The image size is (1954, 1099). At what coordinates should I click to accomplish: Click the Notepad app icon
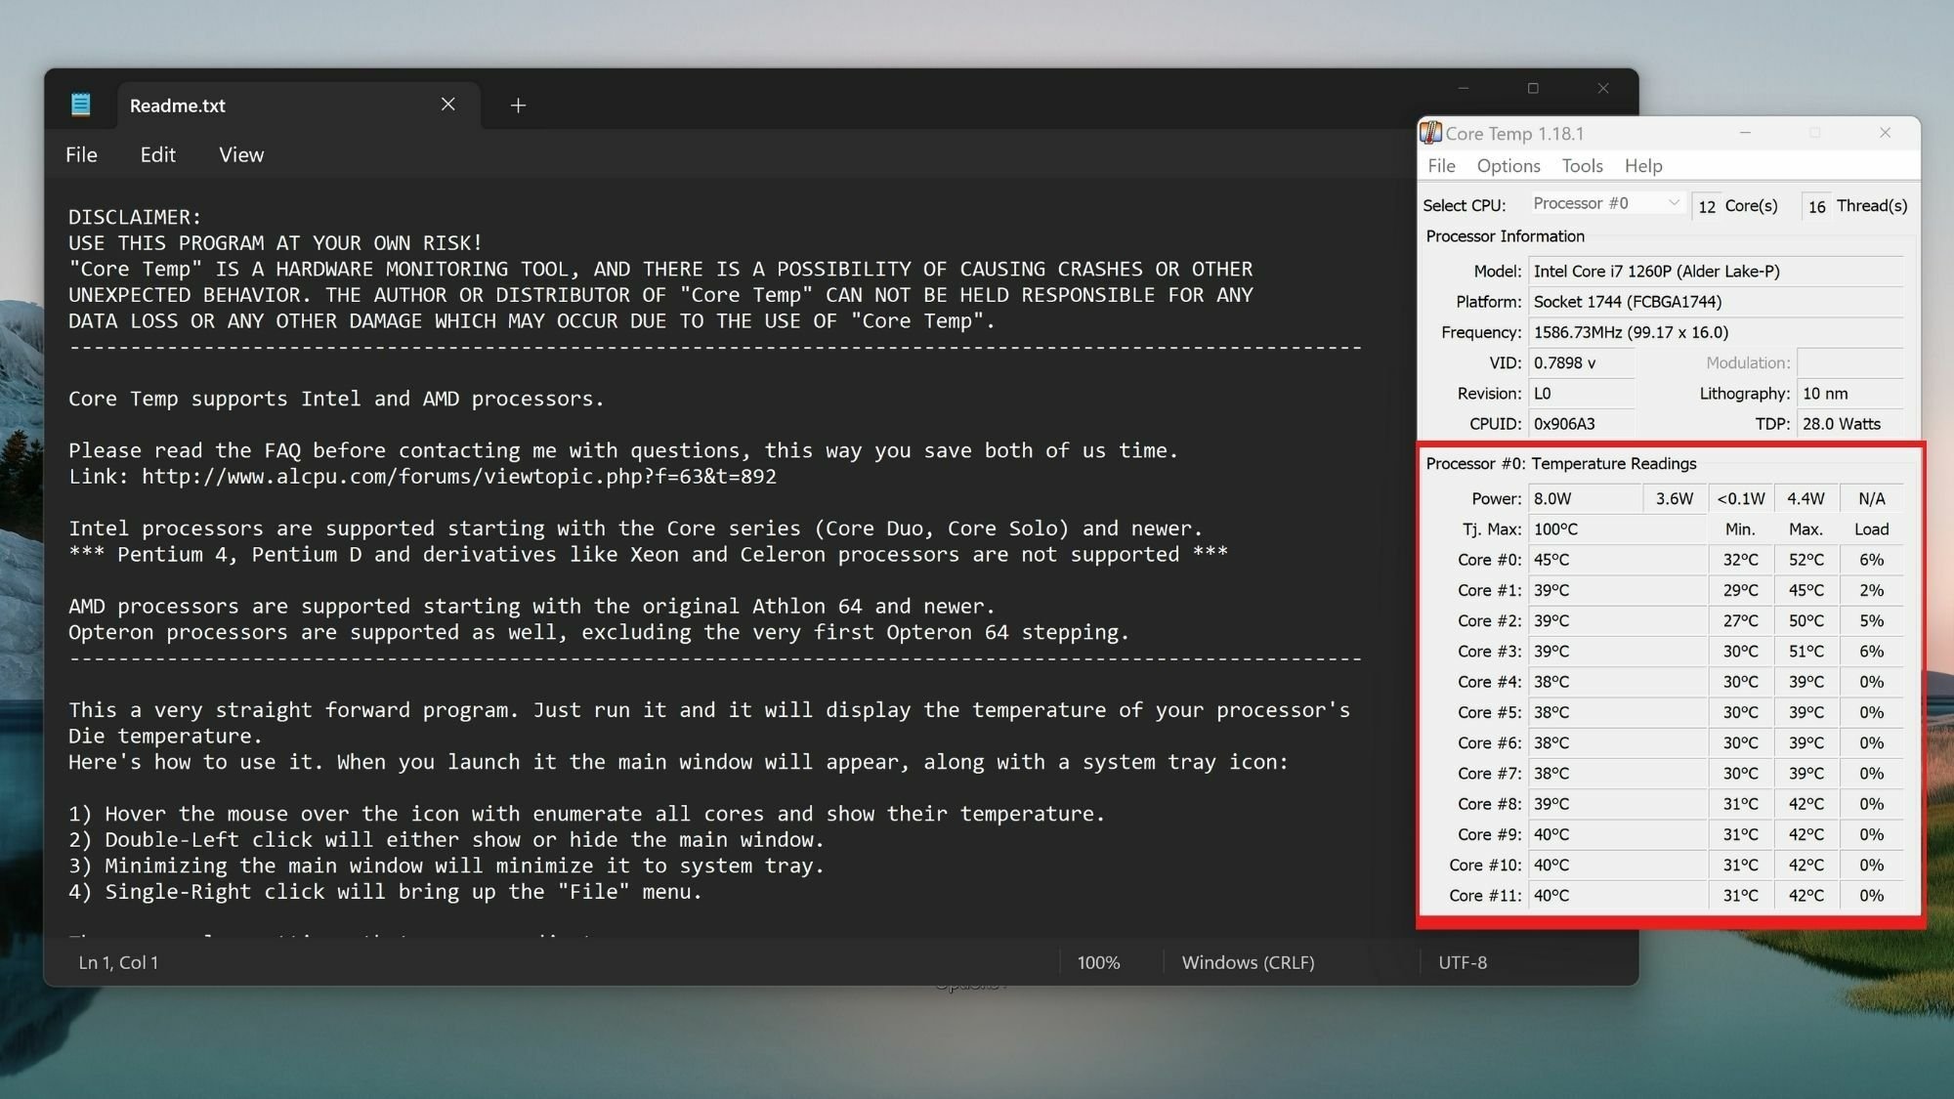pos(81,105)
